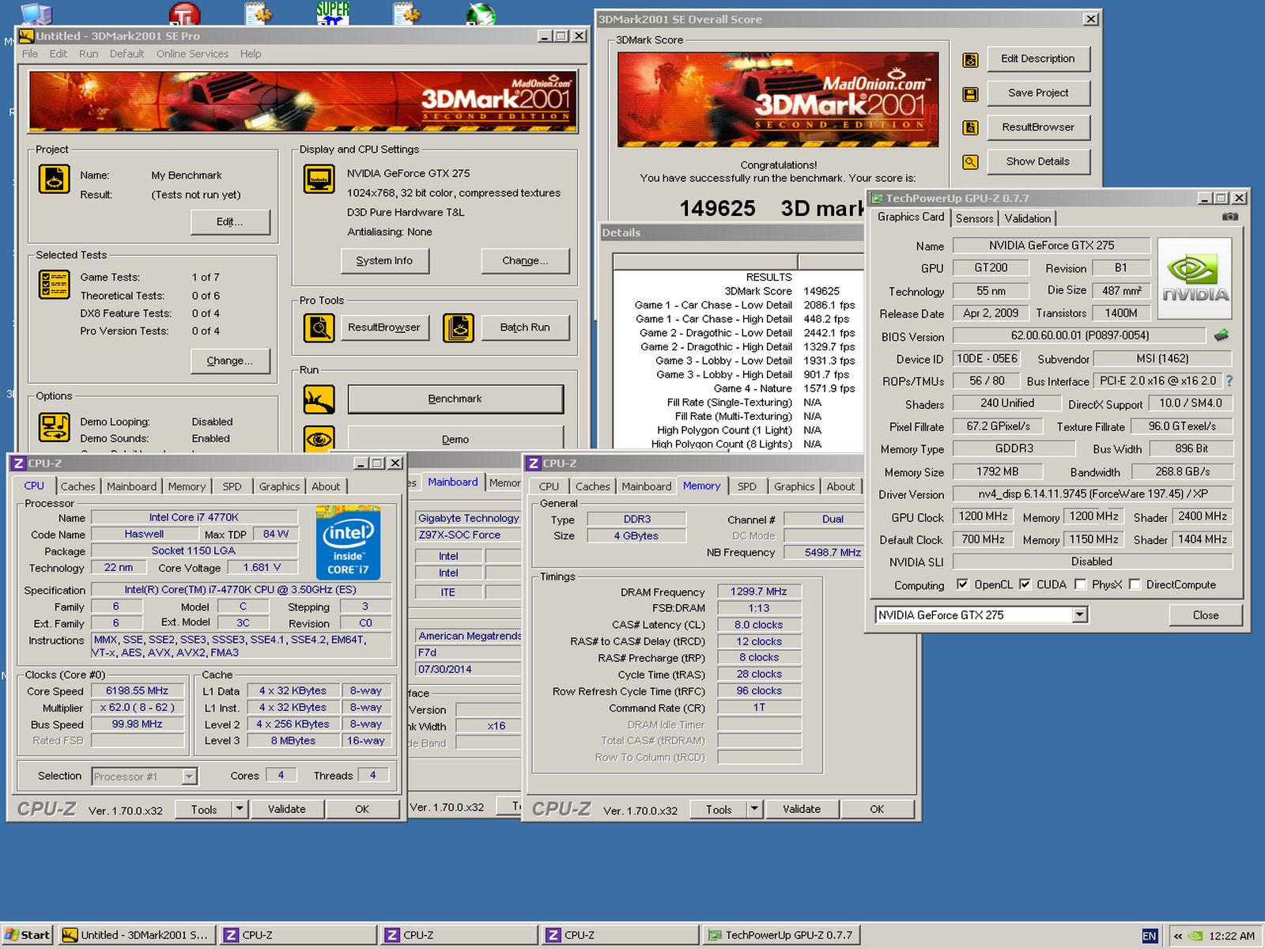Viewport: 1265px width, 949px height.
Task: Click Edit Description button
Action: click(x=1038, y=59)
